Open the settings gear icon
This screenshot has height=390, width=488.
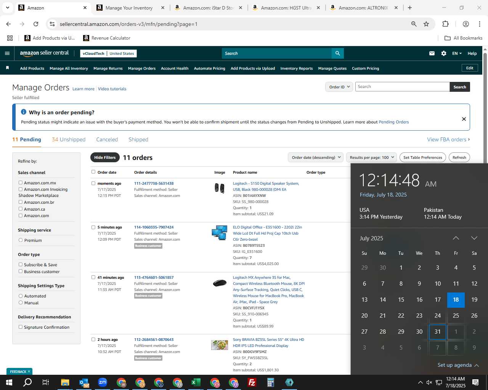pos(444,53)
